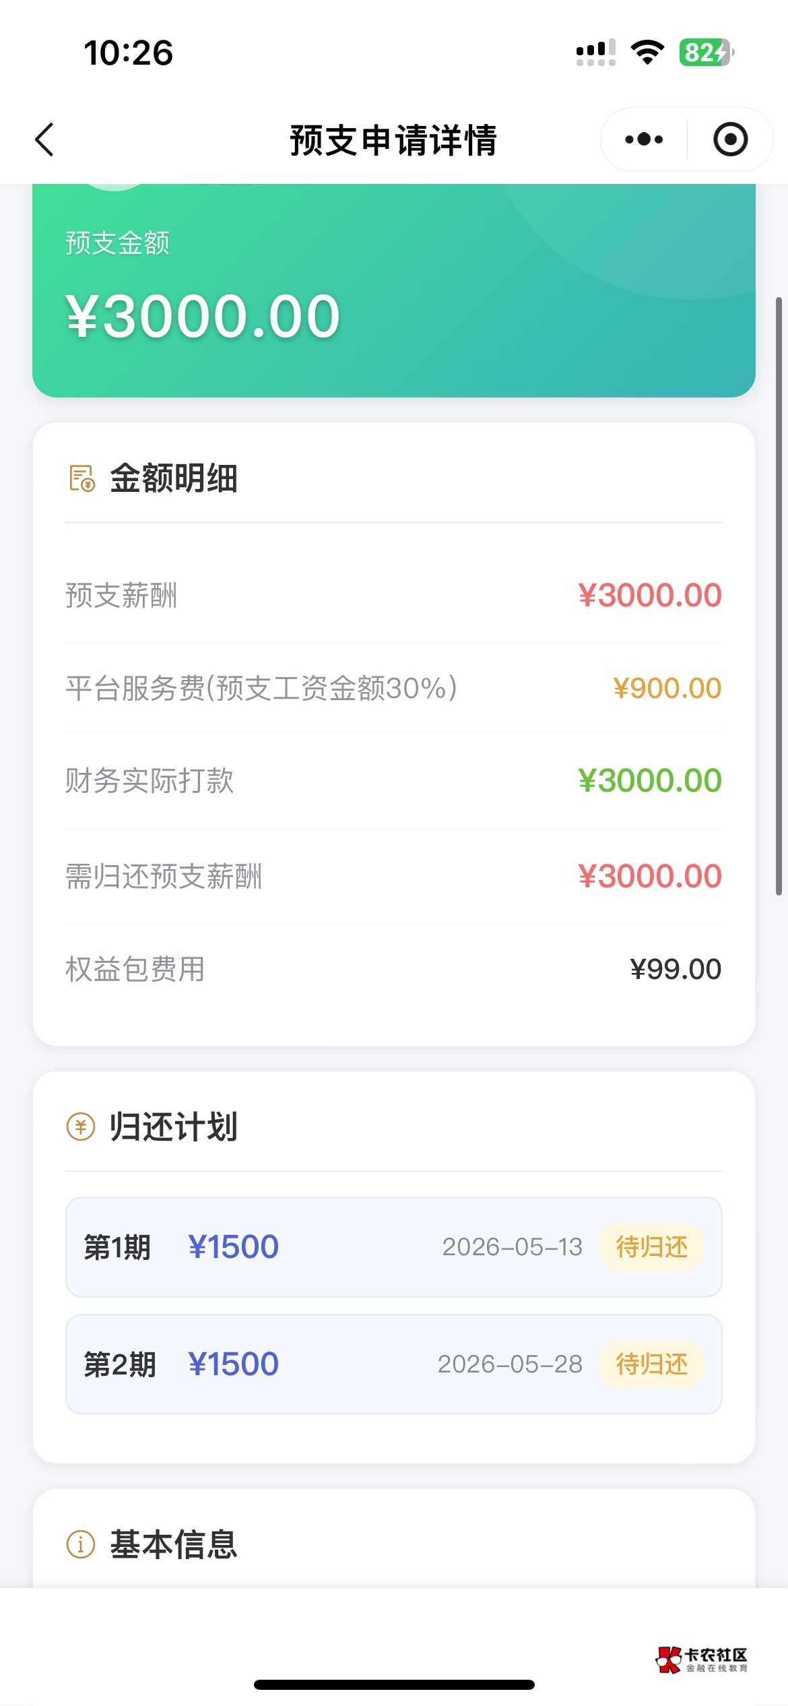Tap the 权益包费用 row value ¥99.00

pos(676,969)
